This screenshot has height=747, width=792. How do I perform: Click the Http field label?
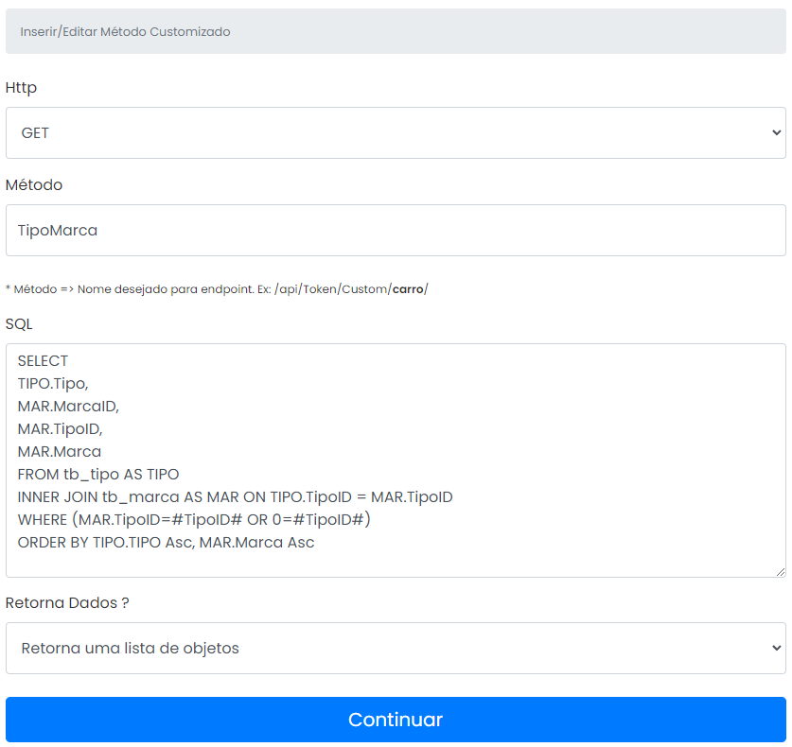pyautogui.click(x=22, y=88)
